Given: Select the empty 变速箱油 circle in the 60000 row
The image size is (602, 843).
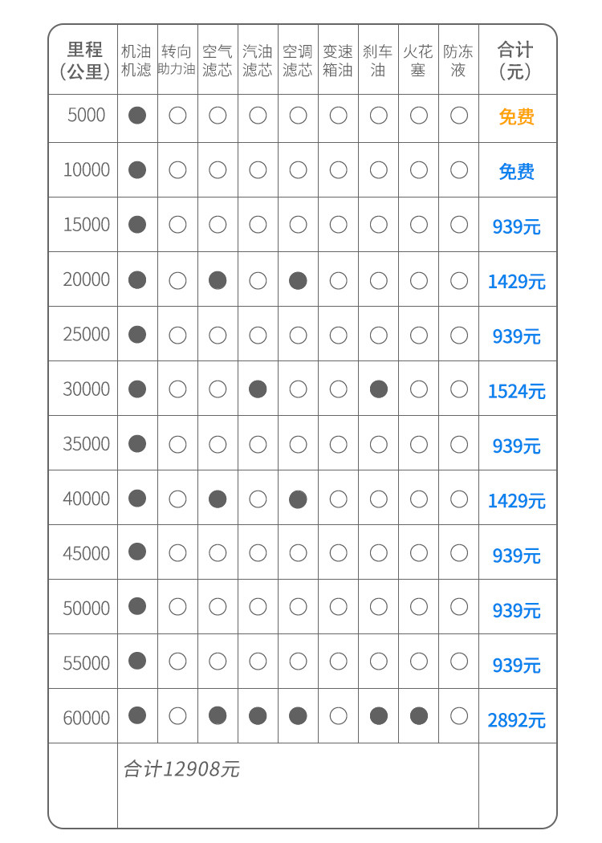Looking at the screenshot, I should pyautogui.click(x=338, y=715).
